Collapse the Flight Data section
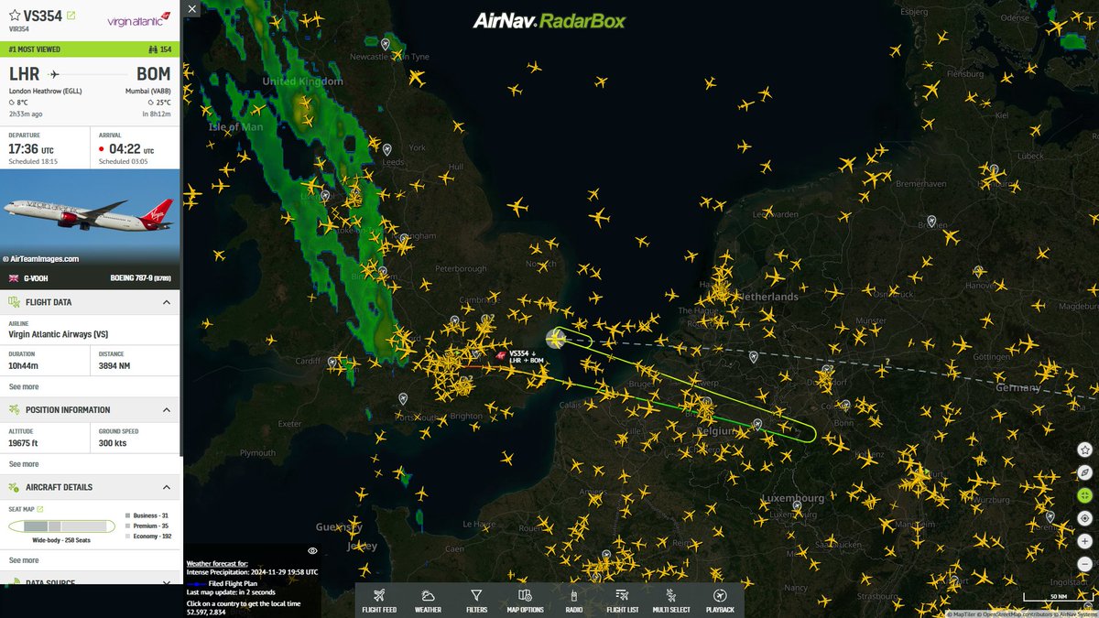This screenshot has height=618, width=1099. (x=166, y=302)
